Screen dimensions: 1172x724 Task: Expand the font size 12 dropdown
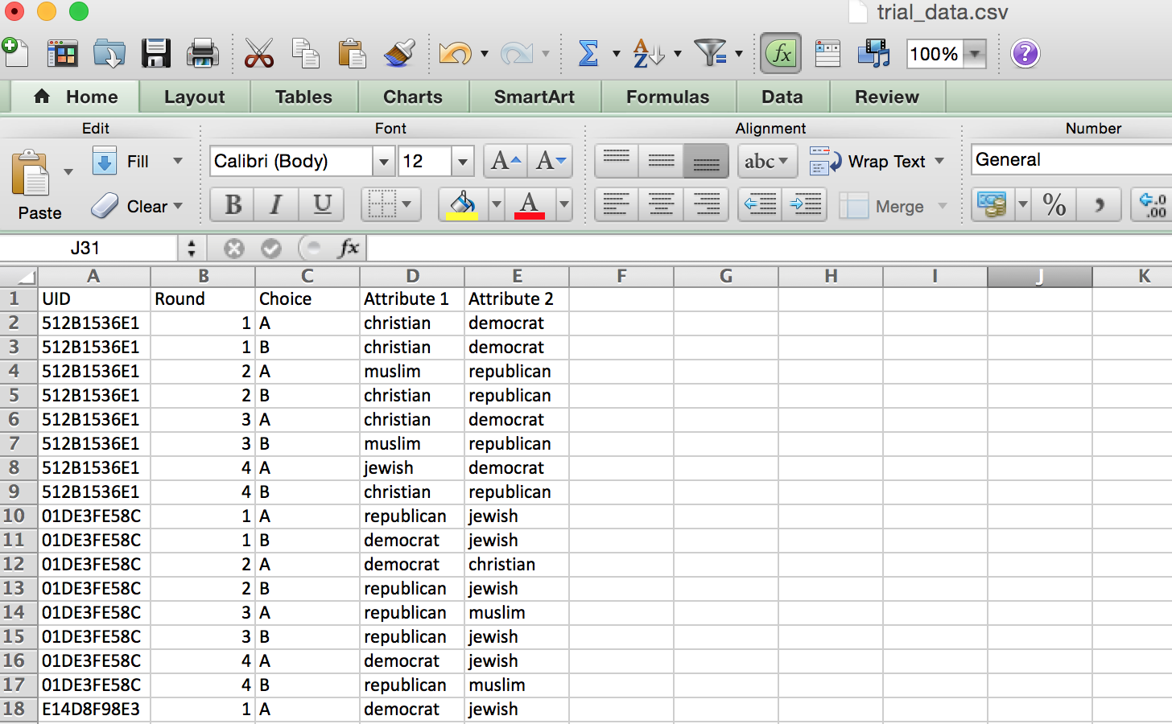coord(462,161)
